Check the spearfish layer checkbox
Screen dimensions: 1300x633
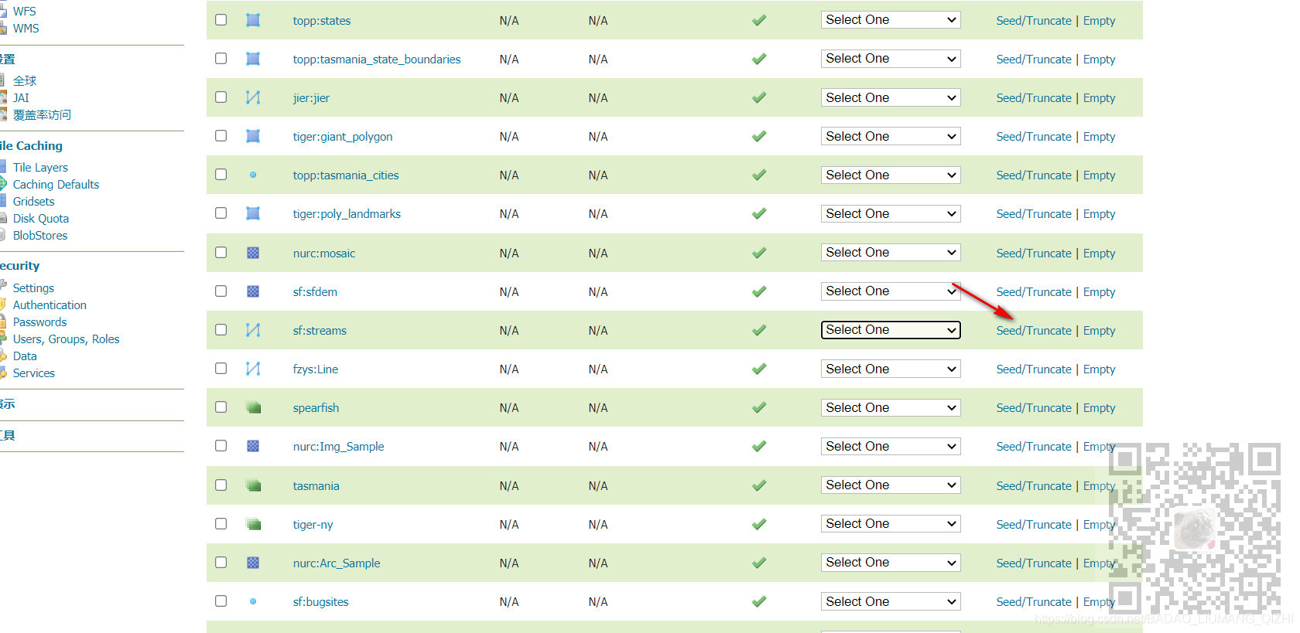pos(221,407)
